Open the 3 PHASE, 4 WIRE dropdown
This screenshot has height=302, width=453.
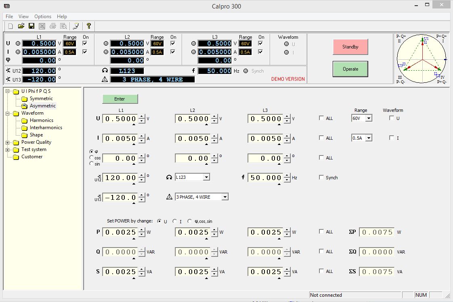225,197
